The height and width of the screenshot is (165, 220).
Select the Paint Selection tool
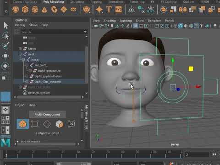click(5, 46)
